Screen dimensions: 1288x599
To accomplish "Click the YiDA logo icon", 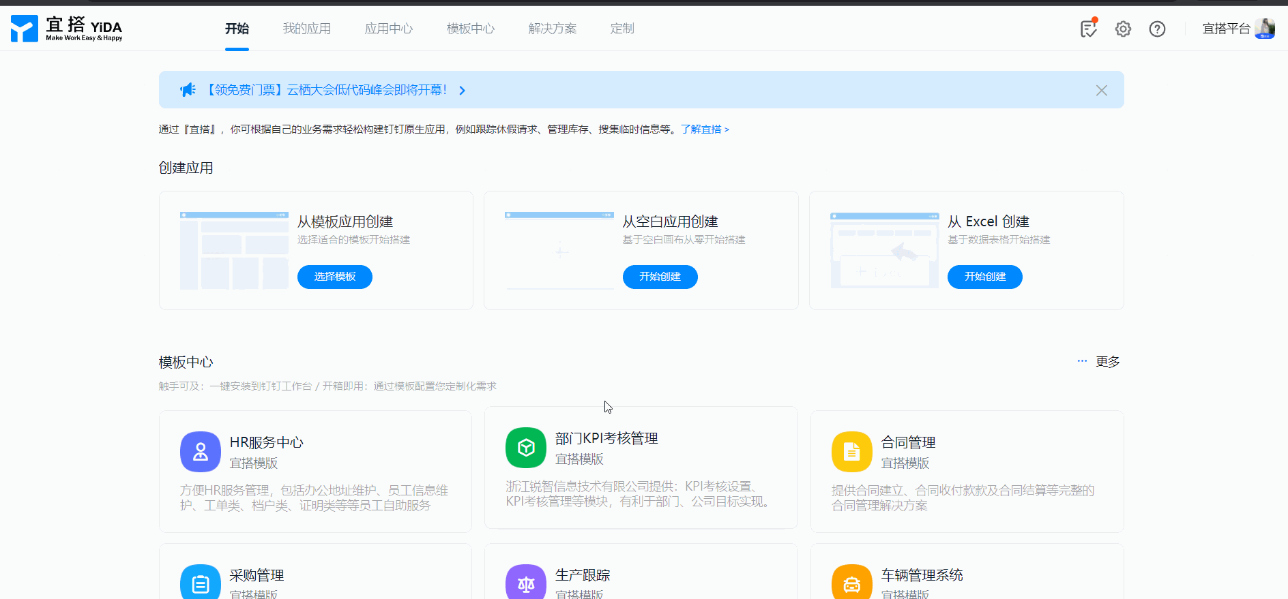I will tap(25, 29).
